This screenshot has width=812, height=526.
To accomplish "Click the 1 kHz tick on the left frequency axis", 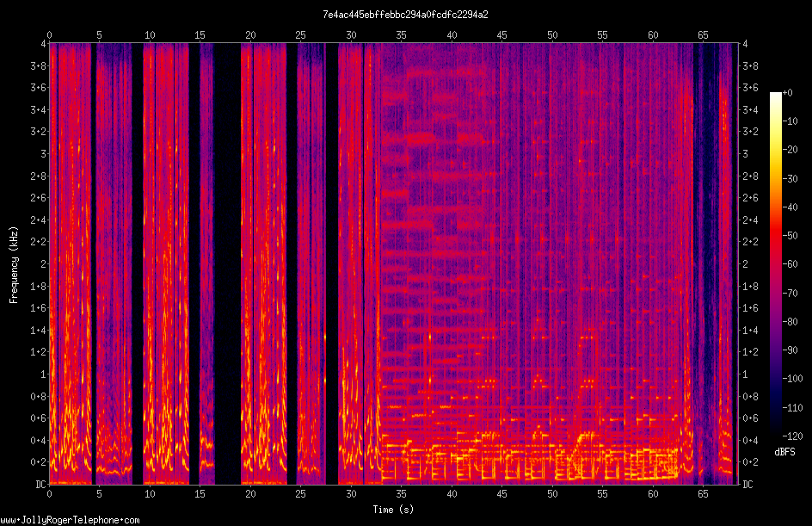I will pos(43,374).
